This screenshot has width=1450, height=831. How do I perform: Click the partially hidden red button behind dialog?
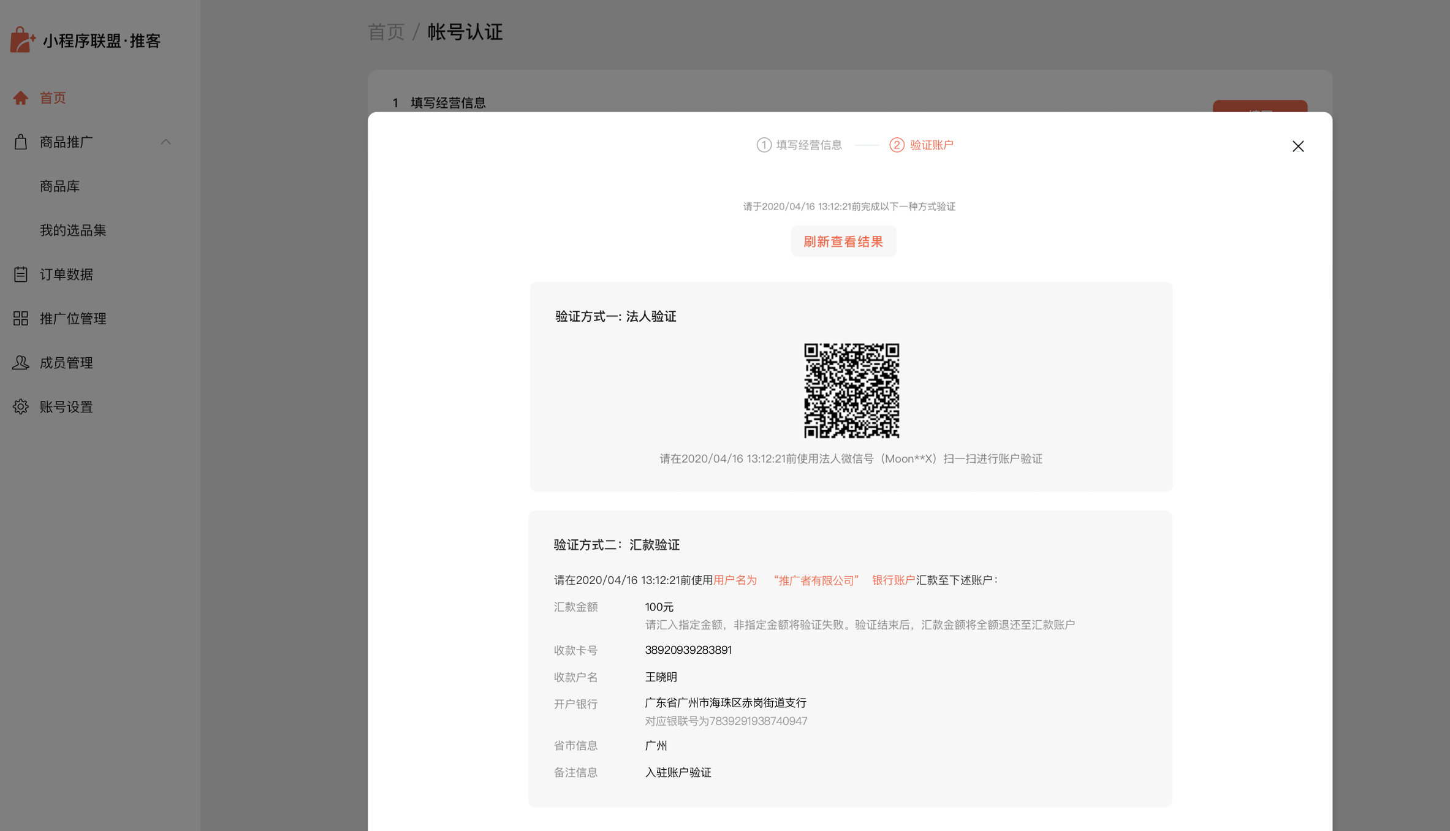[1260, 107]
